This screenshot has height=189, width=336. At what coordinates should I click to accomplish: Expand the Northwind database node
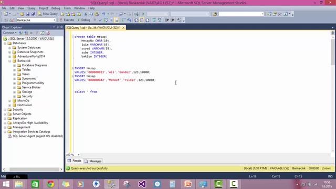pyautogui.click(x=9, y=105)
